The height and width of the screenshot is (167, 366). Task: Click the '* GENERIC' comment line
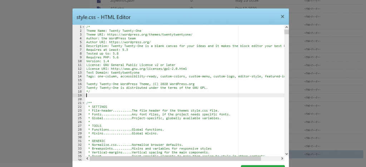click(97, 141)
